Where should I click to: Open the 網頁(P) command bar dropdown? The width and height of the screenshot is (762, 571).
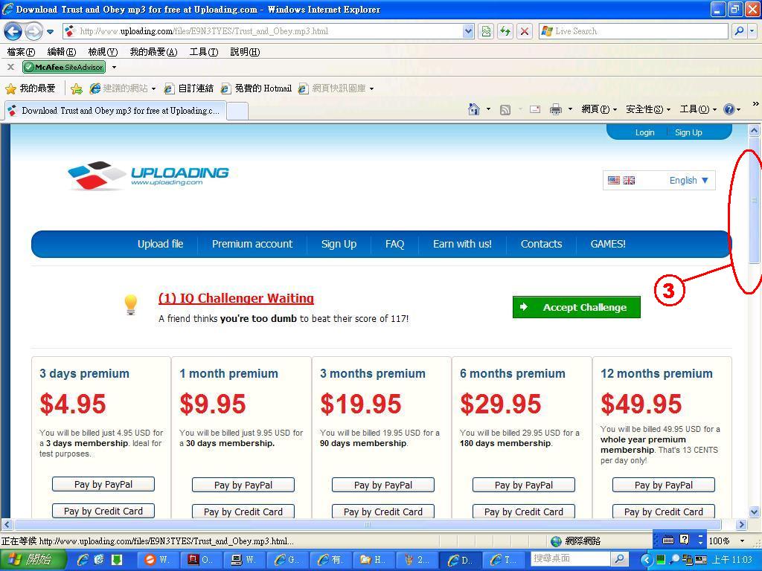point(599,109)
